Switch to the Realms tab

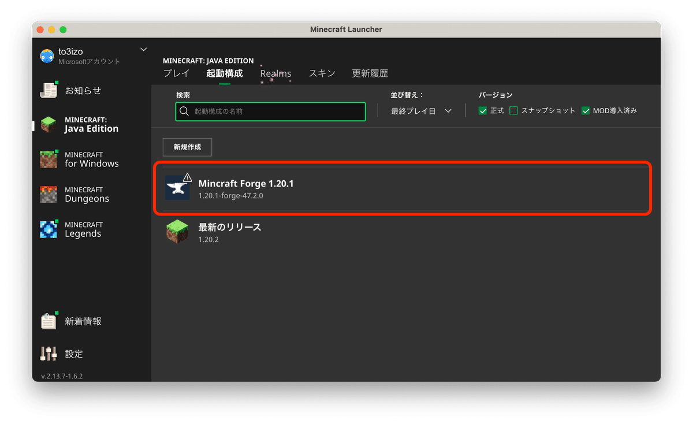(275, 73)
